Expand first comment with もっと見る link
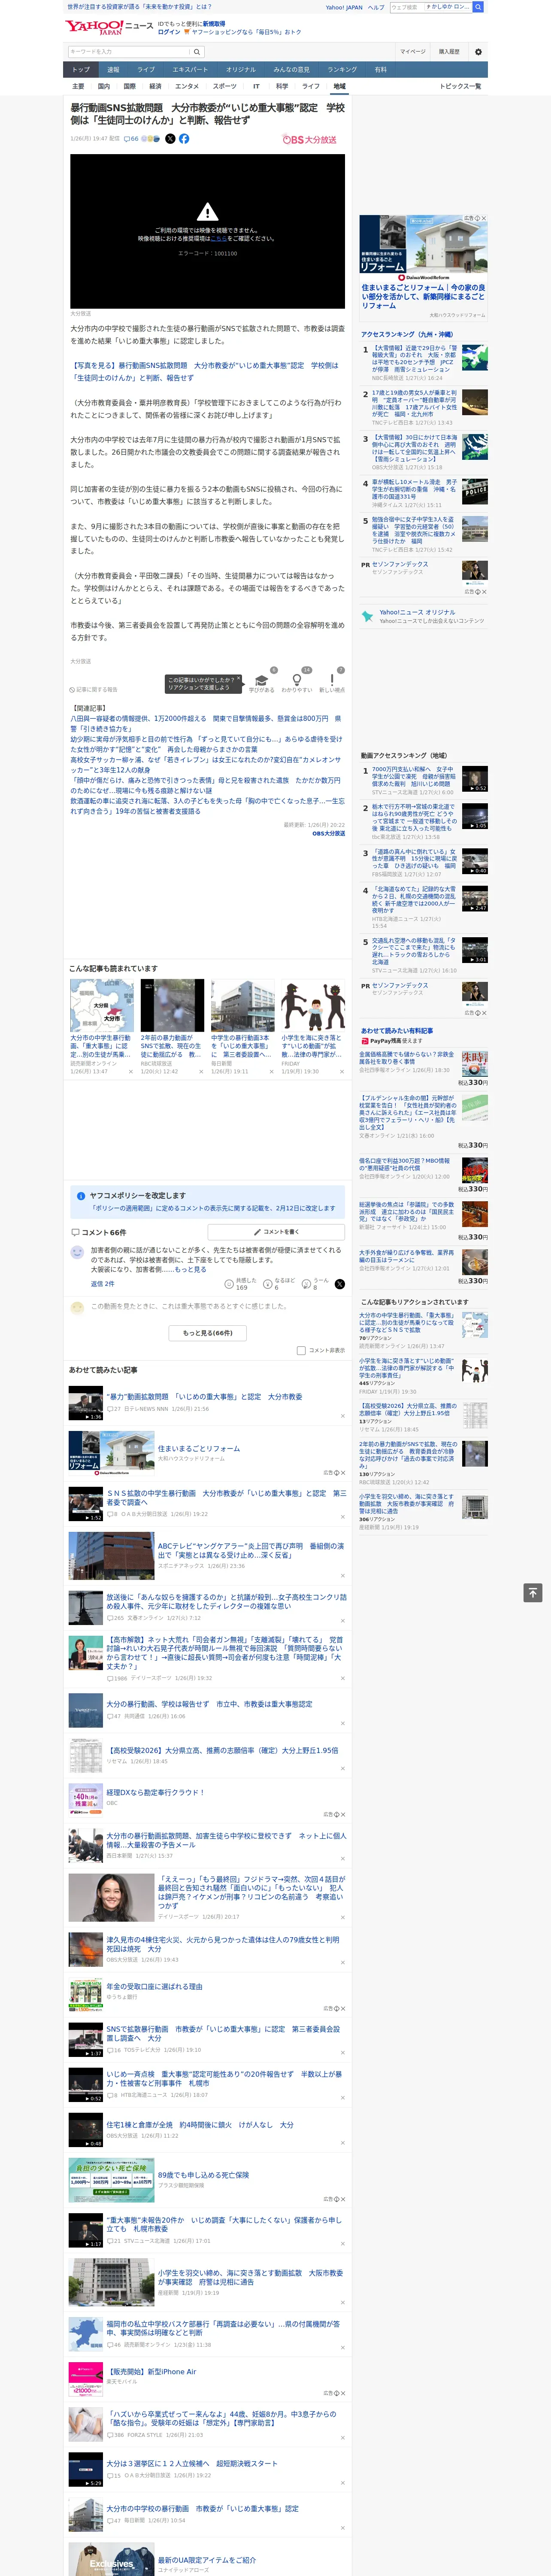Viewport: 551px width, 2576px height. [191, 1270]
